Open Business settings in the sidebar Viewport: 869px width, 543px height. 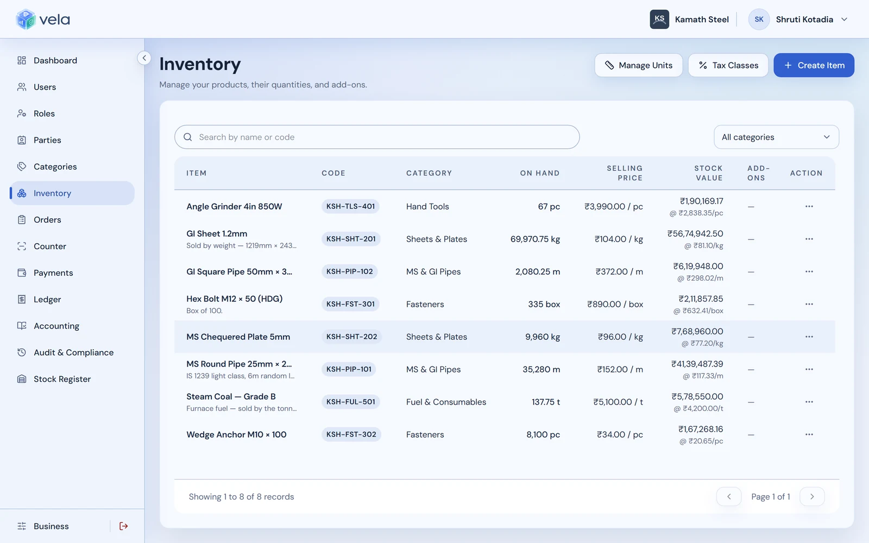click(x=51, y=526)
